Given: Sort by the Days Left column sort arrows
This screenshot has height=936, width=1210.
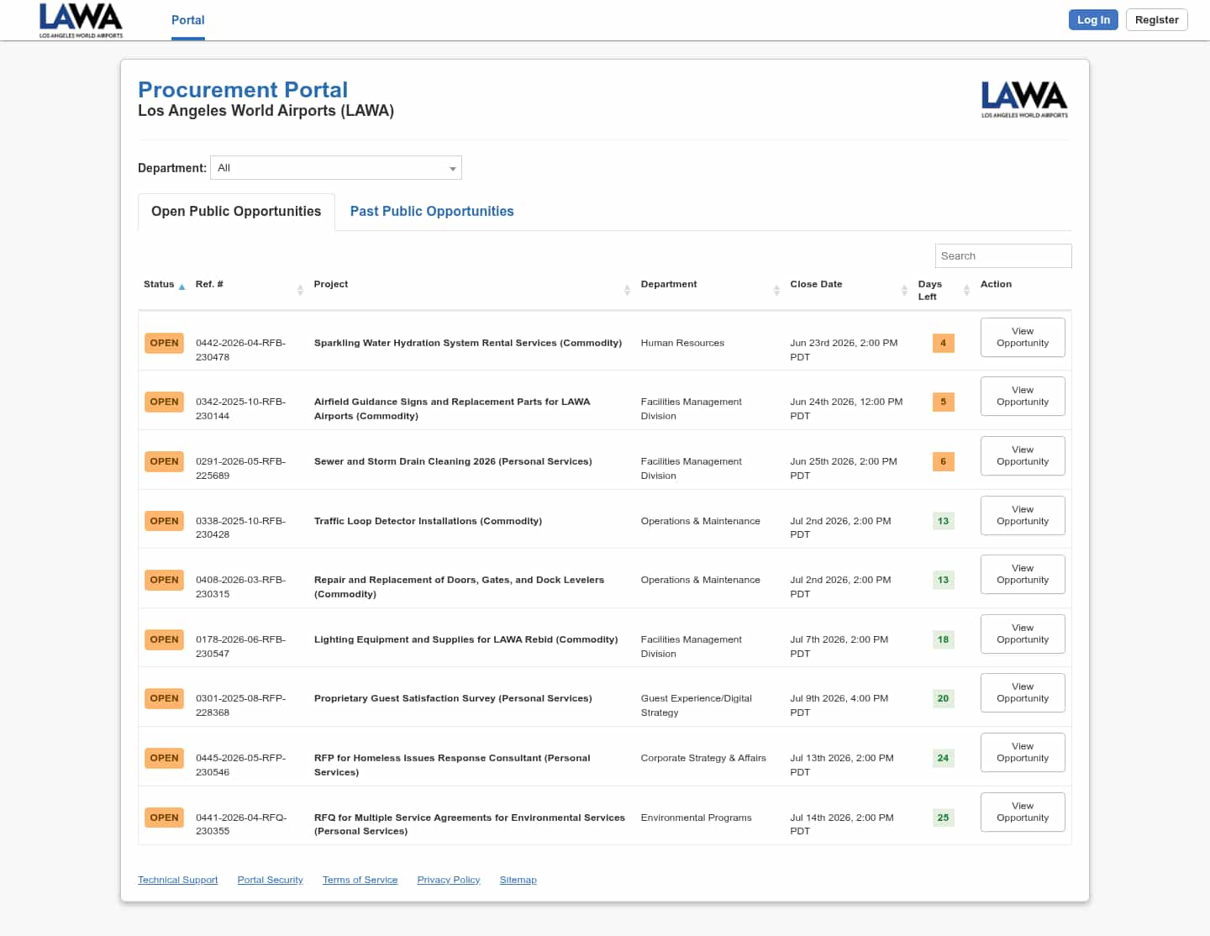Looking at the screenshot, I should click(966, 290).
